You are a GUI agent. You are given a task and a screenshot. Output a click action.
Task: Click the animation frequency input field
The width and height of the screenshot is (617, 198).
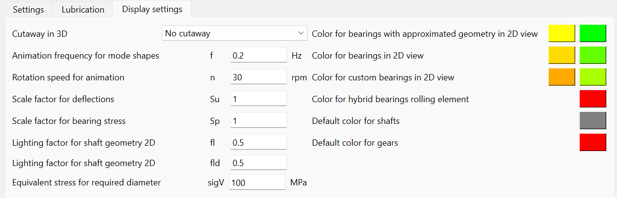[258, 56]
